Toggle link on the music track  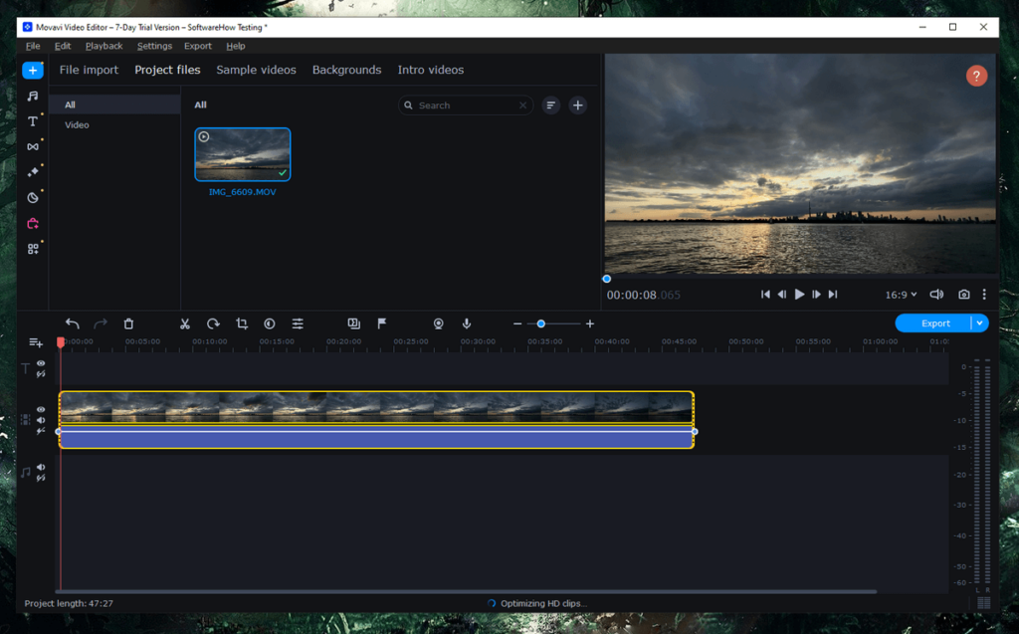pyautogui.click(x=41, y=478)
